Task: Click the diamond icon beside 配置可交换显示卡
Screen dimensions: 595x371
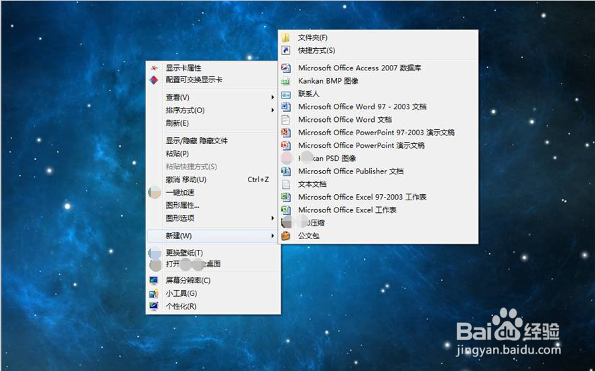Action: 153,80
